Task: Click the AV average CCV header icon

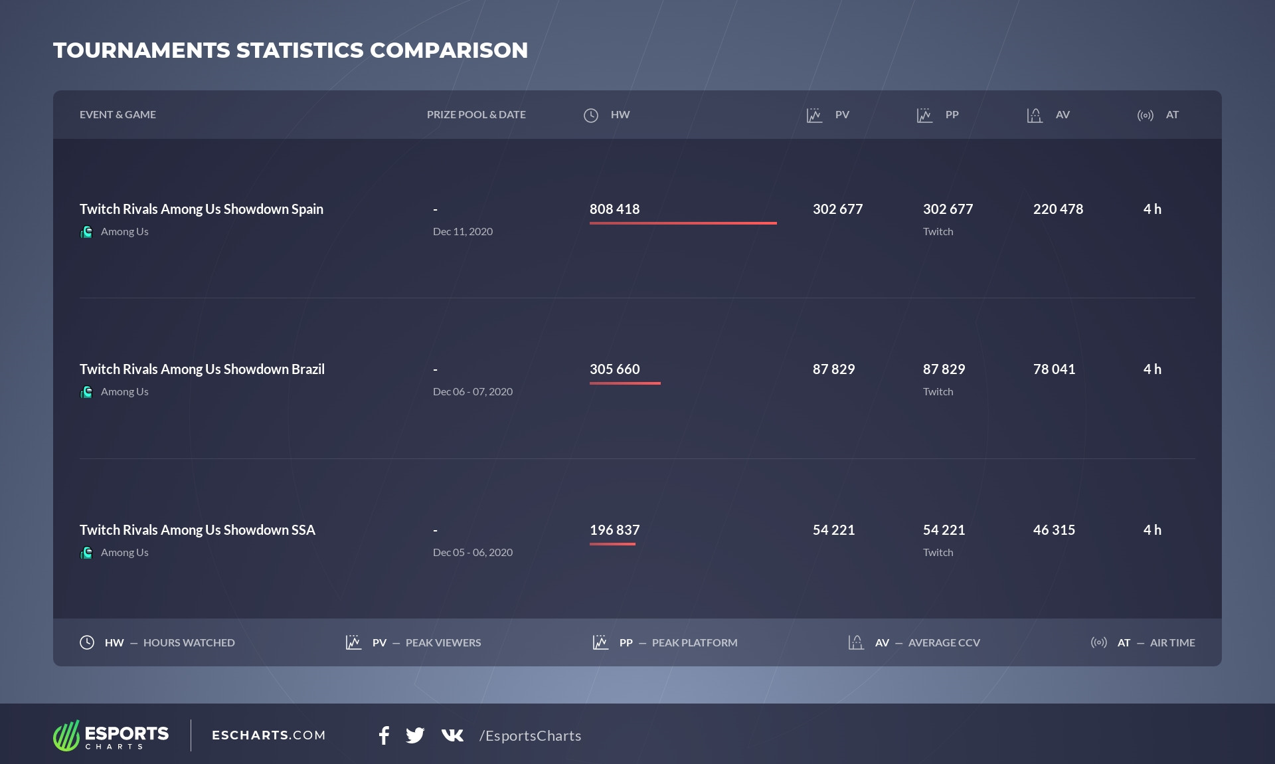Action: click(1035, 116)
